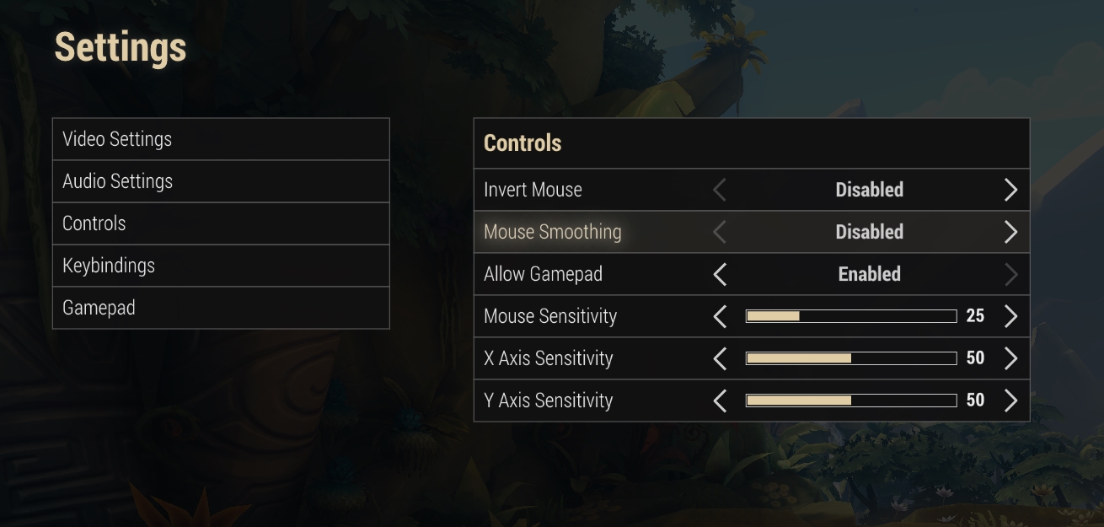Increase Y Axis Sensitivity with right arrow
Screen dimensions: 1104x527
[1010, 401]
